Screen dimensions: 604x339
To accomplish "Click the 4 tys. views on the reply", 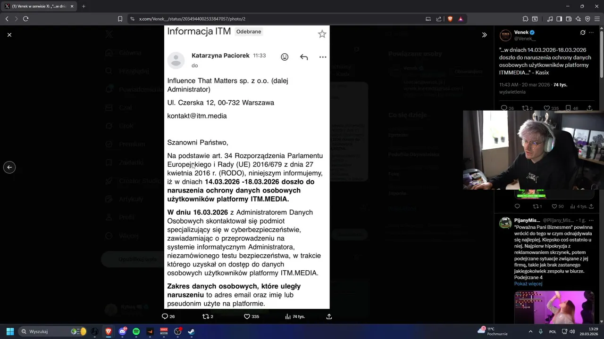I will 578,206.
